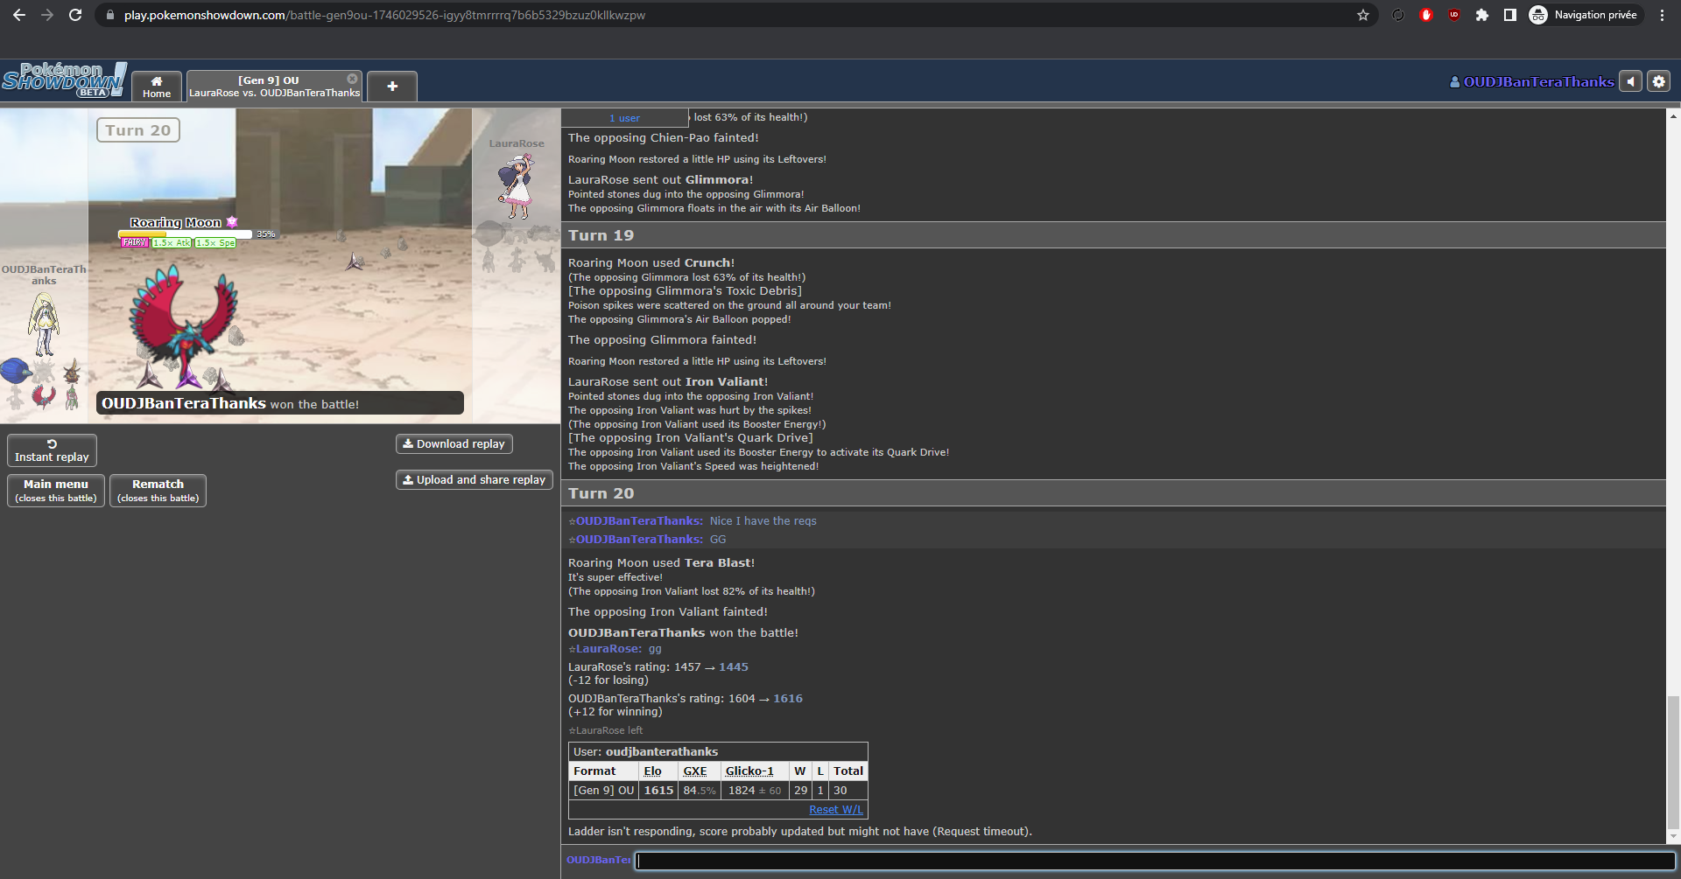The width and height of the screenshot is (1681, 879).
Task: Reload the Pokémon Showdown page
Action: (x=75, y=15)
